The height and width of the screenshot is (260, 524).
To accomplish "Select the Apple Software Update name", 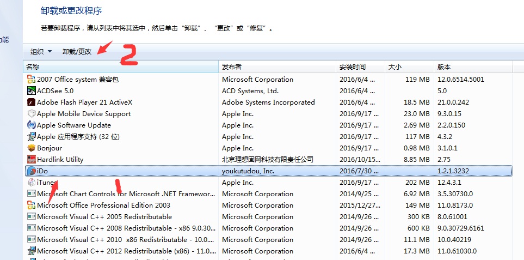I will (x=74, y=125).
